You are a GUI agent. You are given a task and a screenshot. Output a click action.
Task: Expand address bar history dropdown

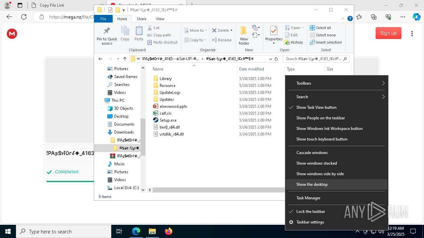pos(270,59)
